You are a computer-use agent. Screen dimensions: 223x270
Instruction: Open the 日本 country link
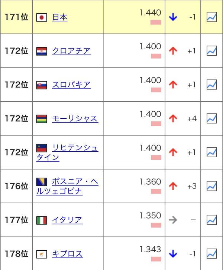(60, 17)
